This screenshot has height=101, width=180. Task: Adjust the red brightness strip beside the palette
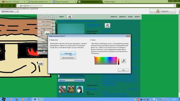click(119, 61)
